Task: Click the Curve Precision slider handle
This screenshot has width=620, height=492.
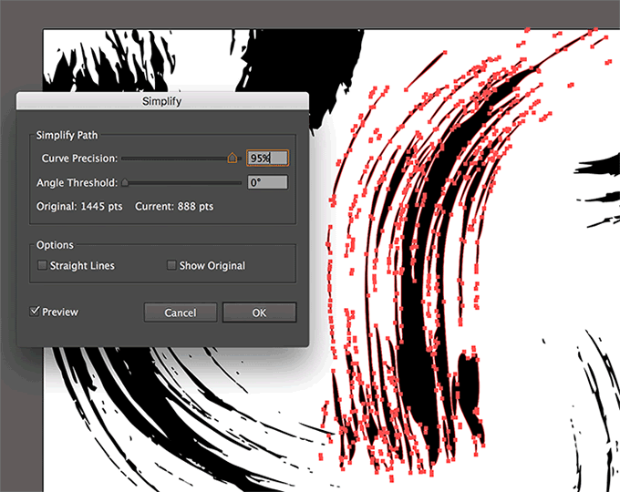Action: 232,158
